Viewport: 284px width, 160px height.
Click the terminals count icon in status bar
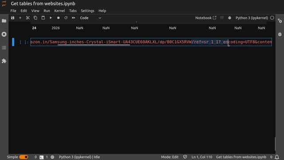(41, 157)
